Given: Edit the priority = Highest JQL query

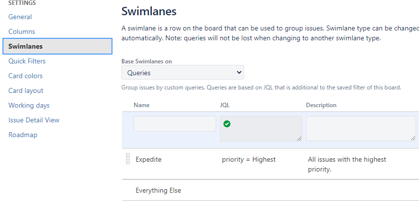Looking at the screenshot, I should (249, 160).
